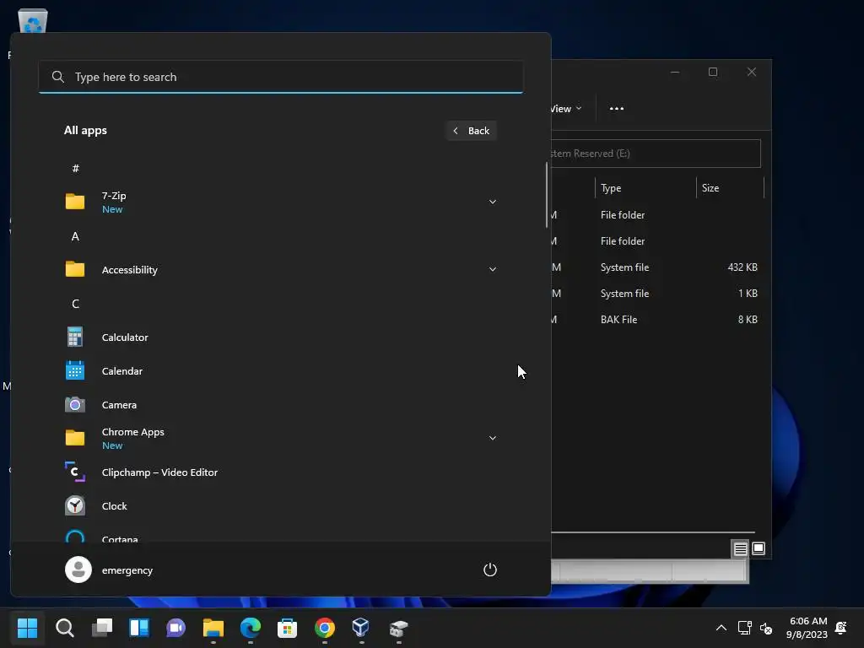This screenshot has height=648, width=864.
Task: Open Widgets from the taskbar
Action: [x=139, y=628]
